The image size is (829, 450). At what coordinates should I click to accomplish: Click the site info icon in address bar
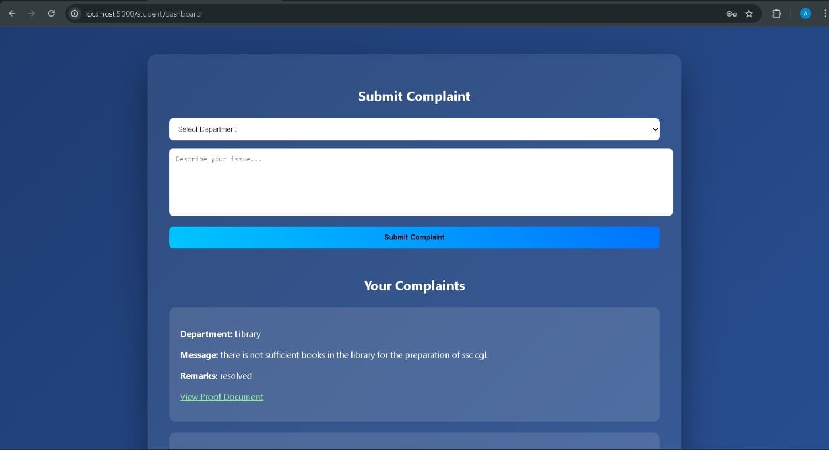tap(74, 14)
